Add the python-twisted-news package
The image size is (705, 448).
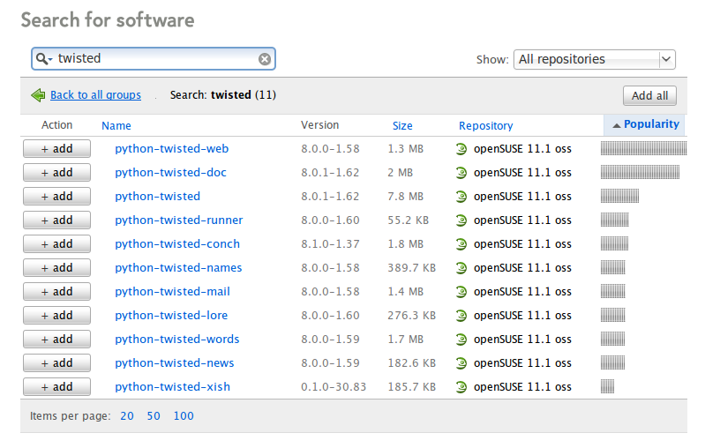pos(56,363)
